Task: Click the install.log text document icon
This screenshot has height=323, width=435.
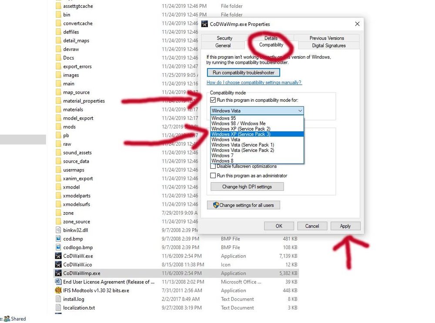Action: pyautogui.click(x=58, y=299)
